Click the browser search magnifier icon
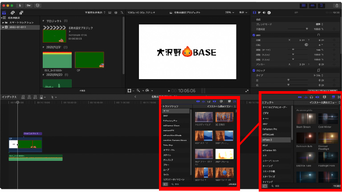The width and height of the screenshot is (342, 192). [x=122, y=12]
